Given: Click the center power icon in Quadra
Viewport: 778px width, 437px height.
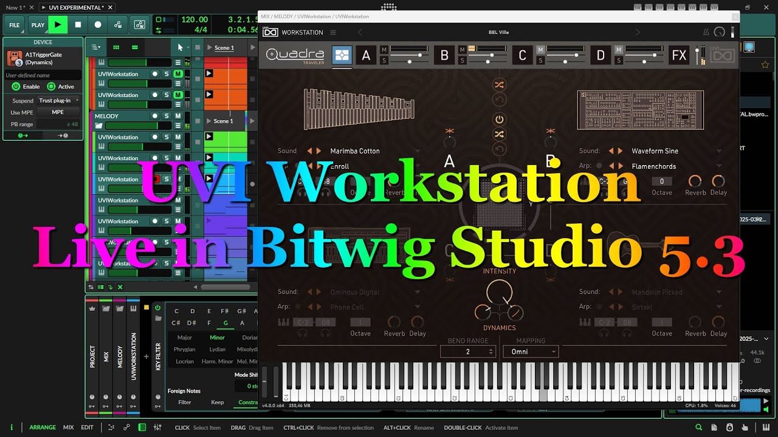Looking at the screenshot, I should pos(499,120).
